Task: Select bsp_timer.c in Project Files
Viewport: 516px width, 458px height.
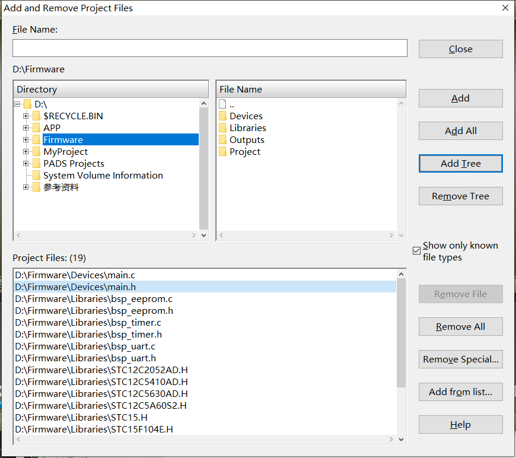Action: coord(205,322)
